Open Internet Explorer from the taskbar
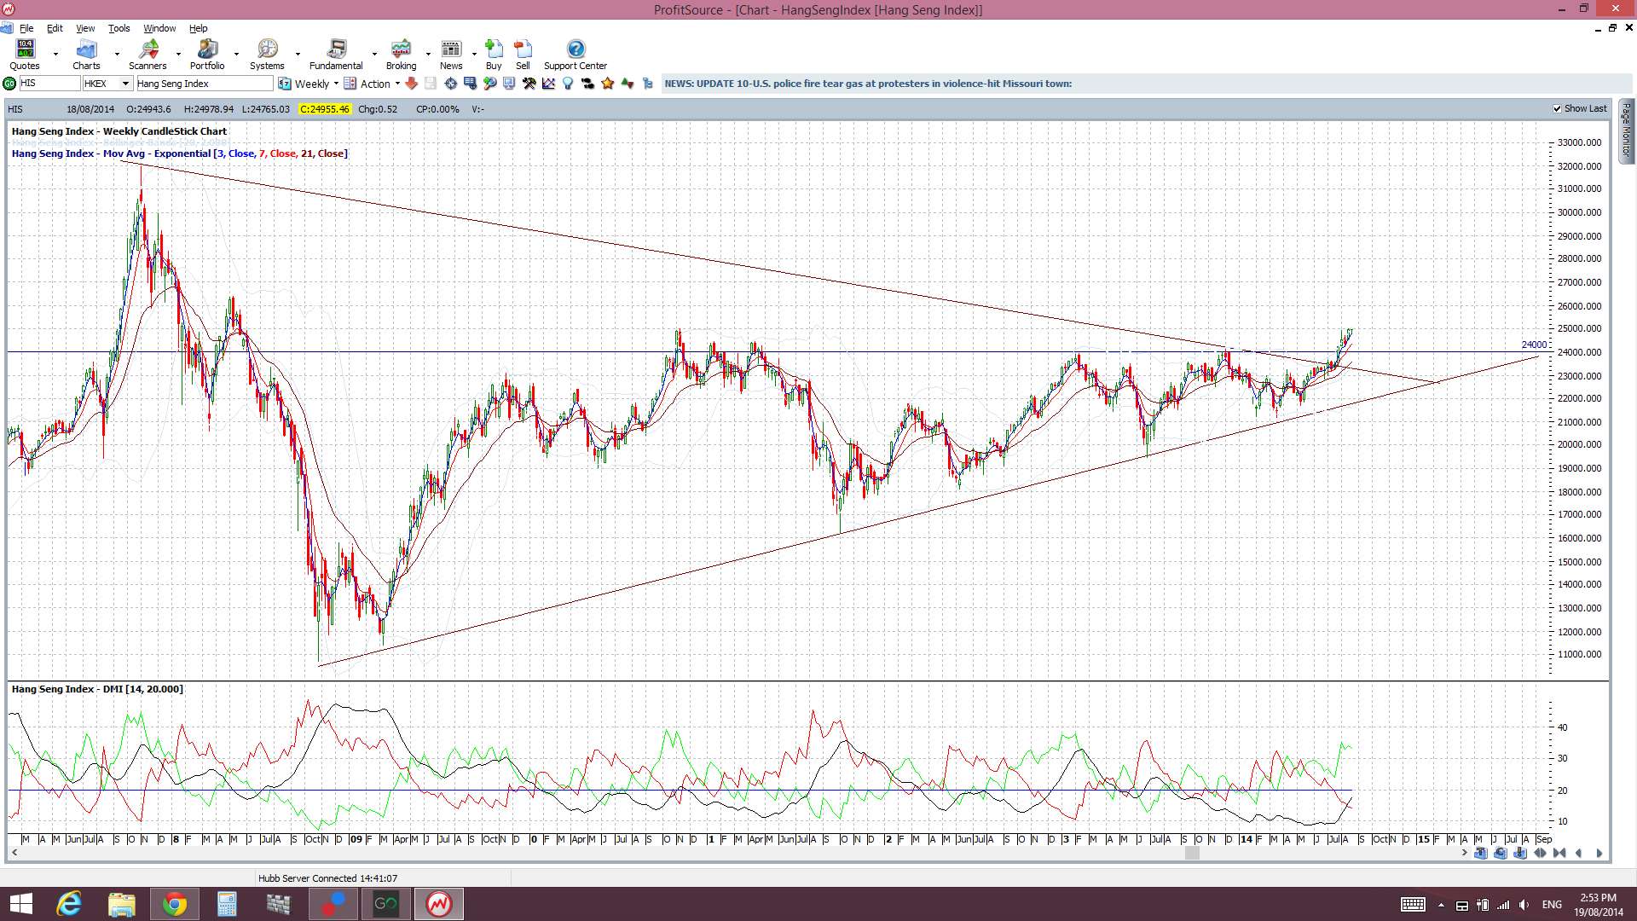Image resolution: width=1637 pixels, height=921 pixels. tap(69, 904)
